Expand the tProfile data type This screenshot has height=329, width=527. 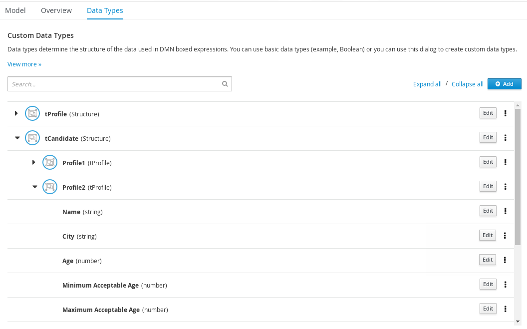click(x=16, y=113)
